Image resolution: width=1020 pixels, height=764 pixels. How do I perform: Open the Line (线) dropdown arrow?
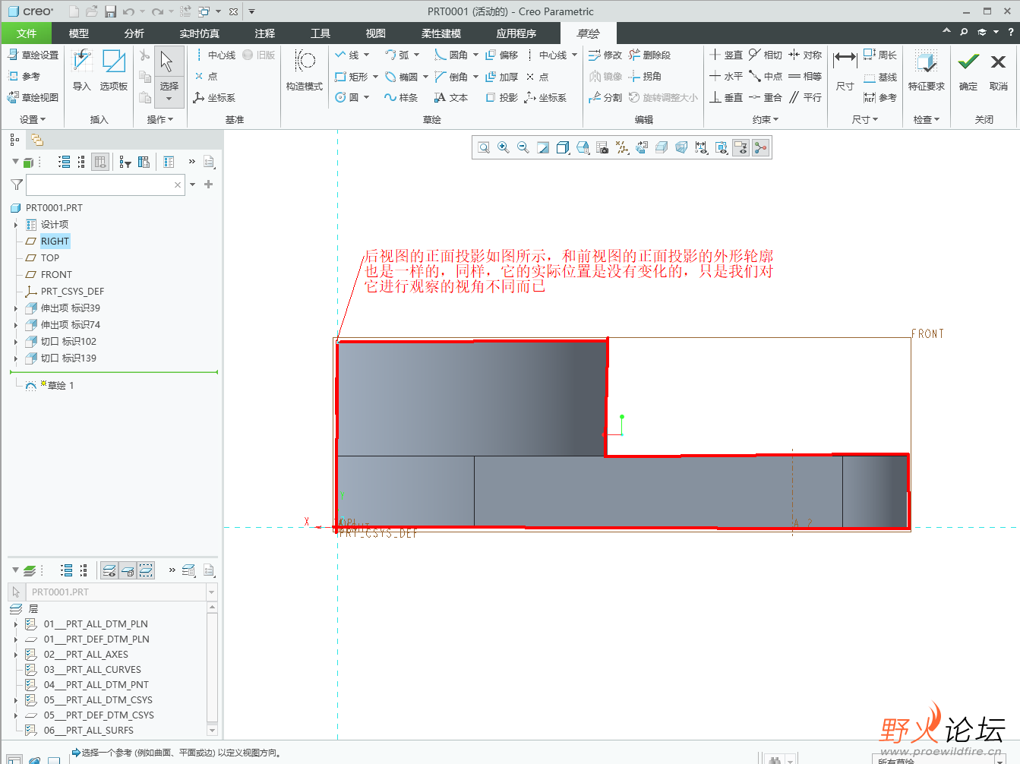point(367,55)
